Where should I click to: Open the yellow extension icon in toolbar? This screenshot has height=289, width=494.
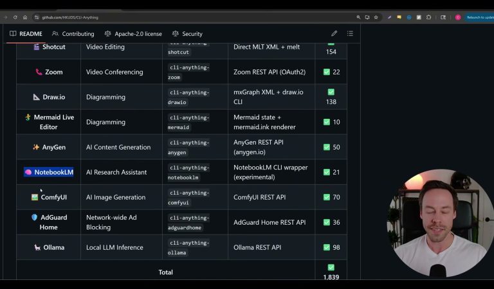(x=399, y=17)
